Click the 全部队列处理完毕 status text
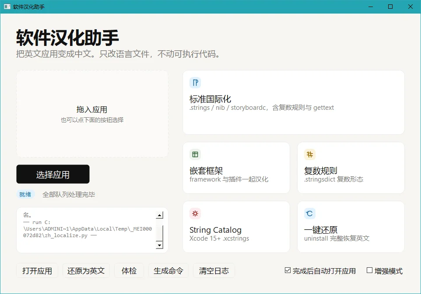 point(69,195)
